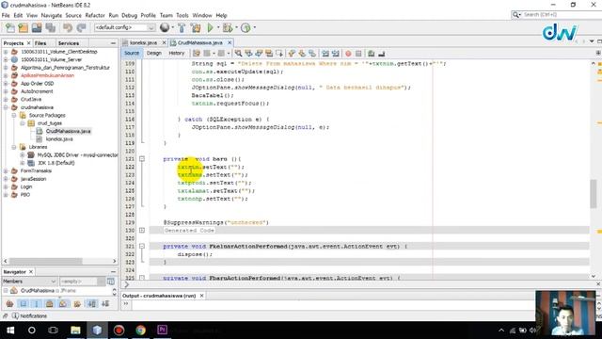Viewport: 602px width, 339px height.
Task: Toggle Show Inner Classes filter in the Navigator
Action: (63, 304)
